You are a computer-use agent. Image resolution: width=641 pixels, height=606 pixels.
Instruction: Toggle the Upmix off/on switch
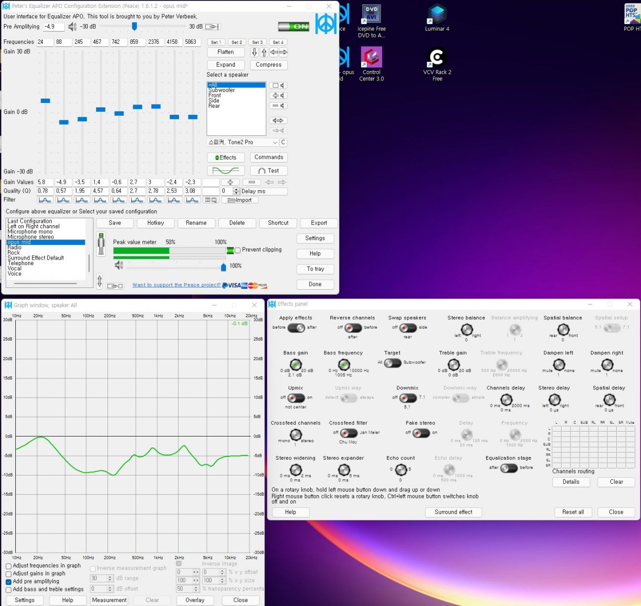click(x=296, y=398)
